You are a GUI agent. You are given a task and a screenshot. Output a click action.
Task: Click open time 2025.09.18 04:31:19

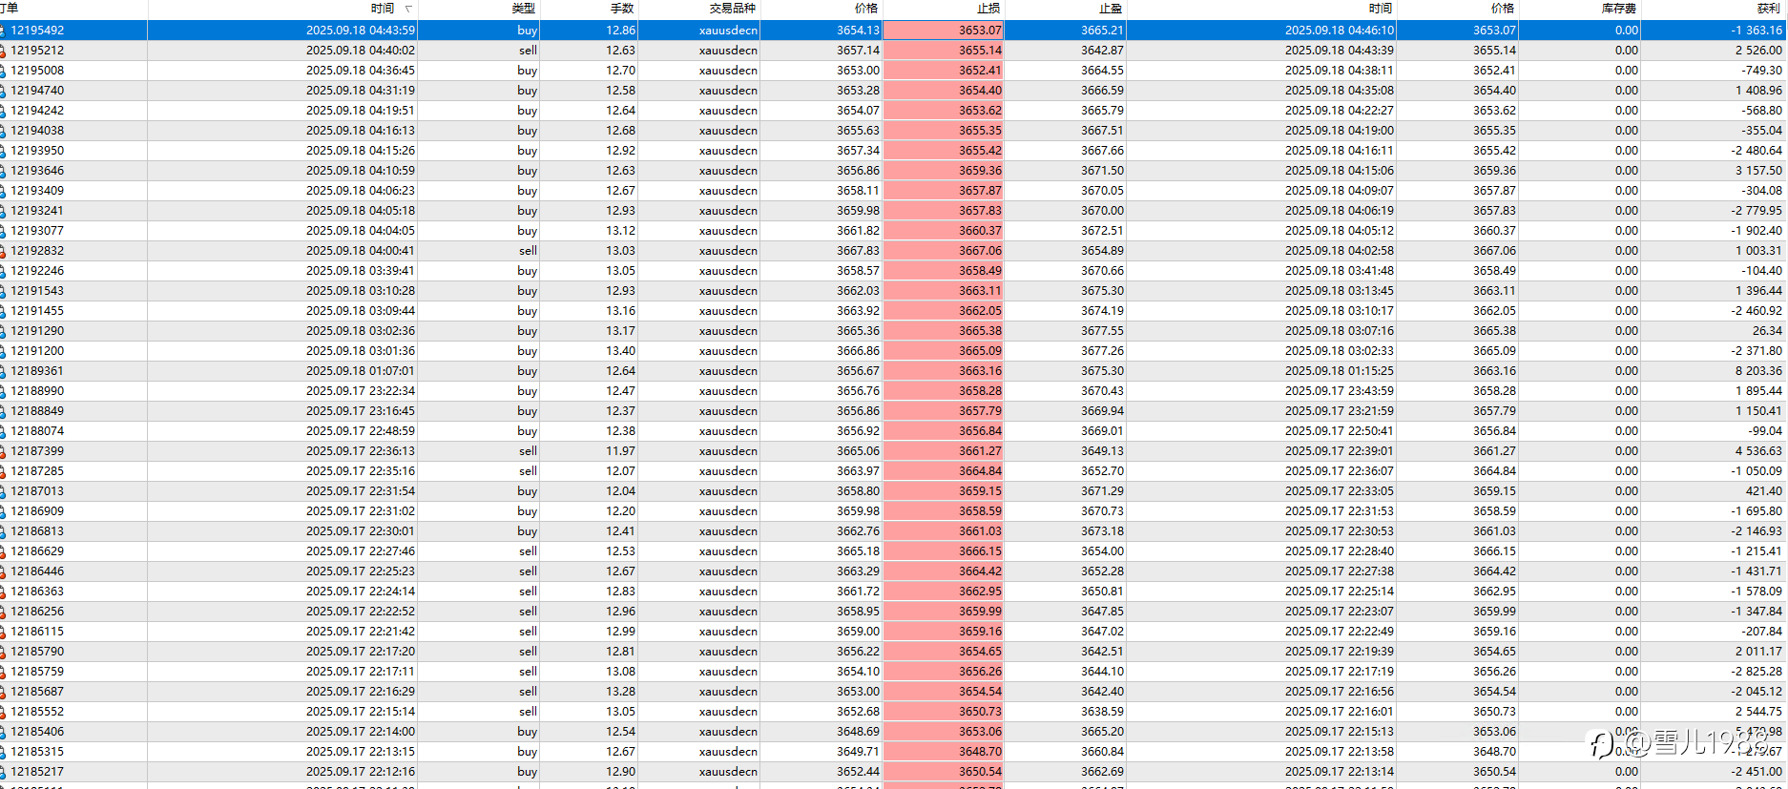[361, 91]
